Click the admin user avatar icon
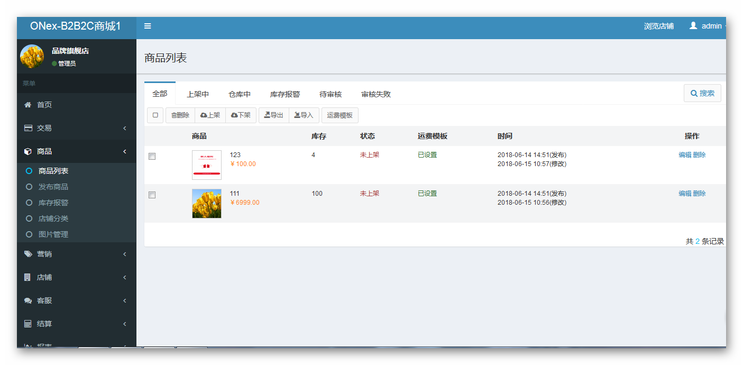This screenshot has width=743, height=365. pyautogui.click(x=693, y=25)
